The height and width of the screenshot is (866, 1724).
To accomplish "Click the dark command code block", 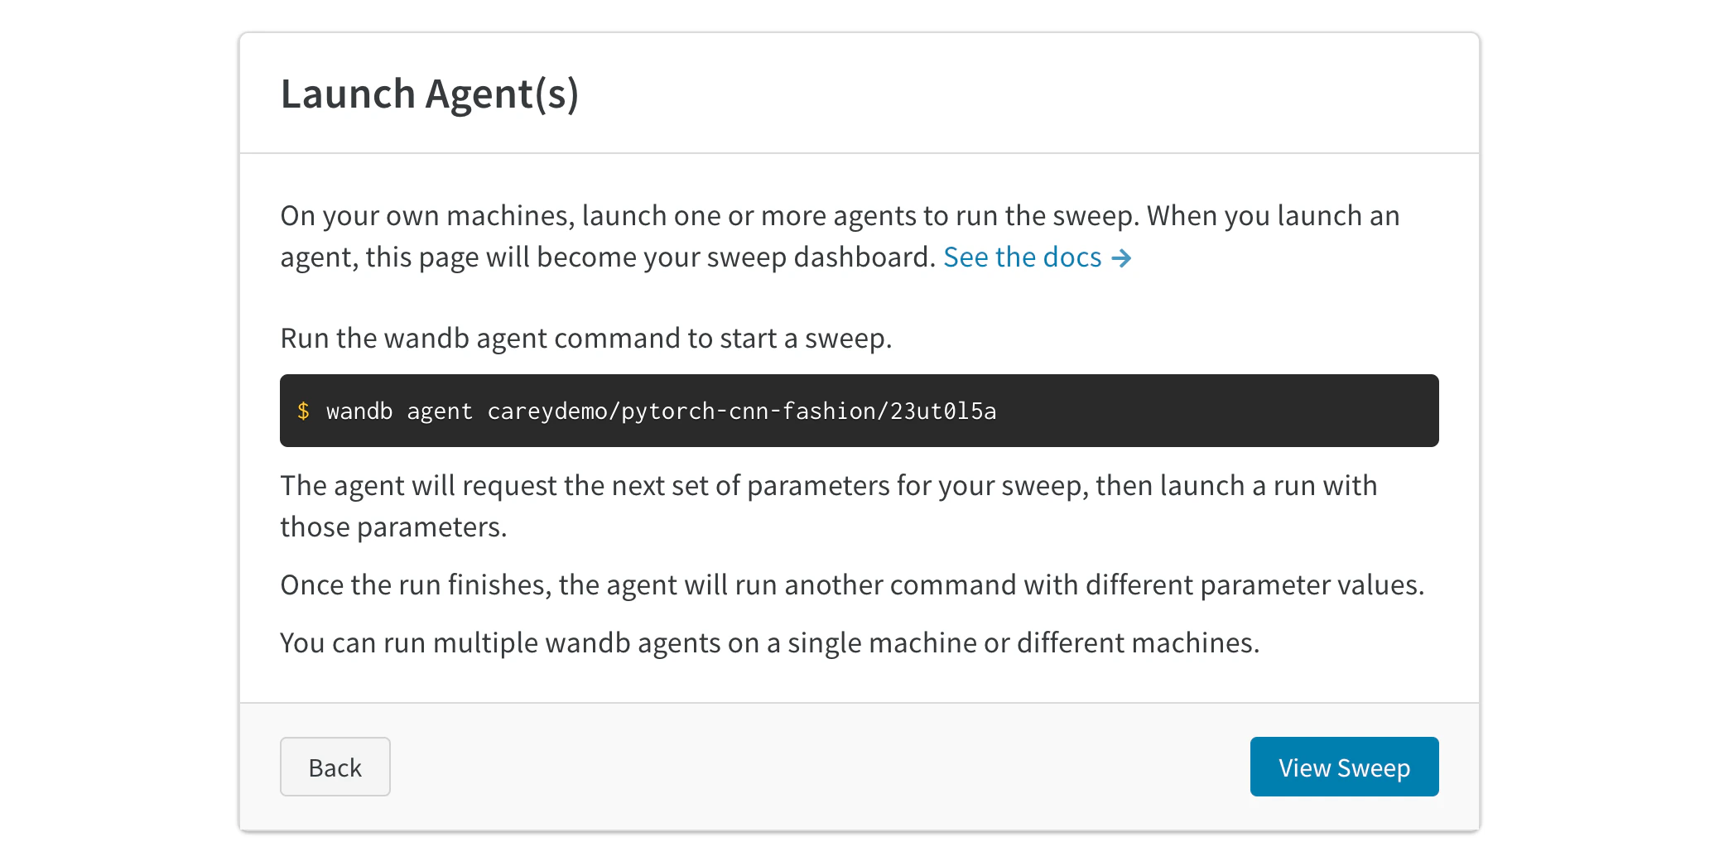I will pyautogui.click(x=860, y=410).
